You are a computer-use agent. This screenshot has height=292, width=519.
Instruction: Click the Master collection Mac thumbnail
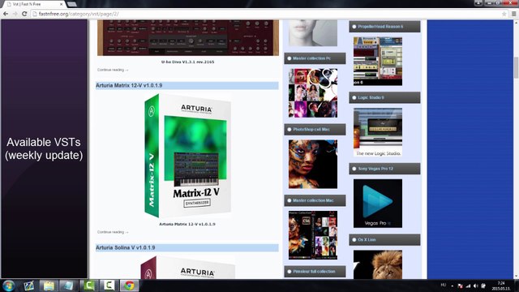[313, 235]
